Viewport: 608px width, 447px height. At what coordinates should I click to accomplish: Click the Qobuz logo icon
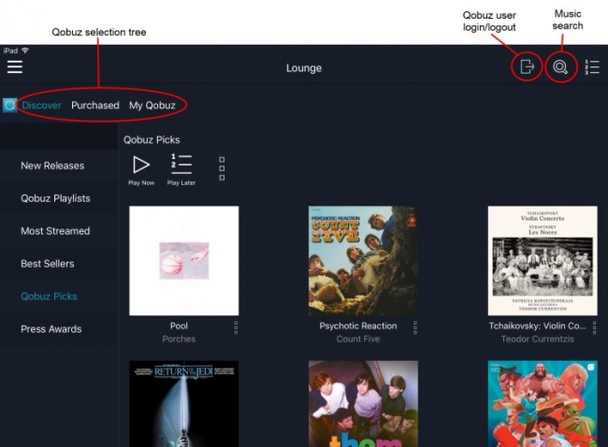tap(9, 105)
